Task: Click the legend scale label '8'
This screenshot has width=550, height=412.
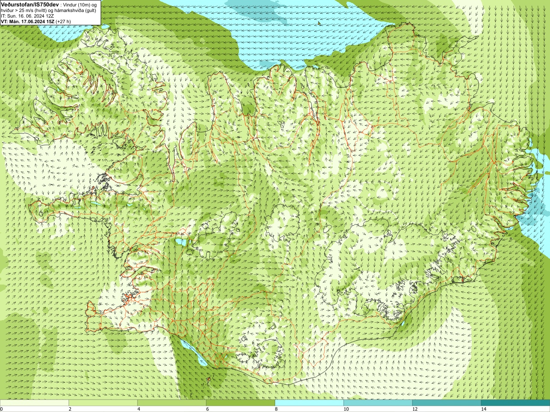Action: coord(276,409)
